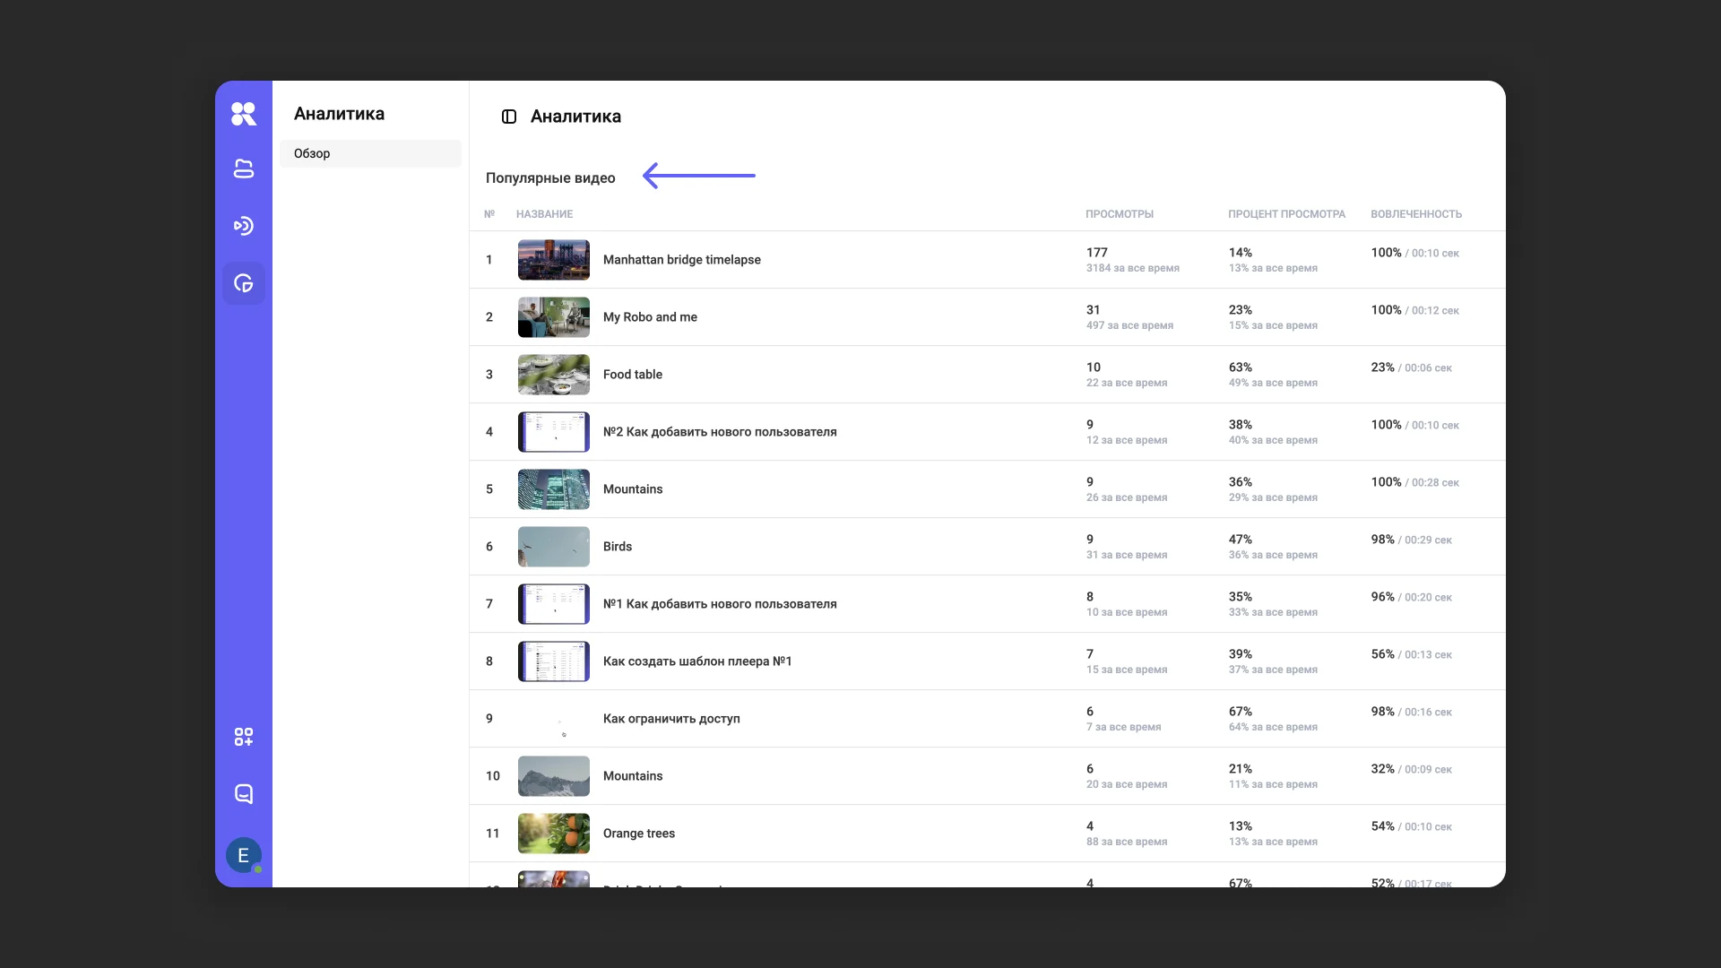Click №2 Как добавить нового пользователя title

(x=720, y=432)
